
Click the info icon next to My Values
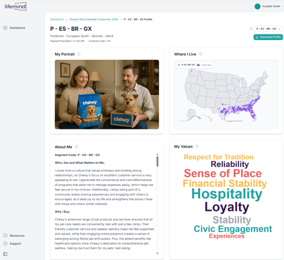[x=197, y=146]
